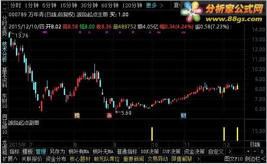Select the 15分钟 period tab
This screenshot has width=267, height=164.
tap(69, 6)
